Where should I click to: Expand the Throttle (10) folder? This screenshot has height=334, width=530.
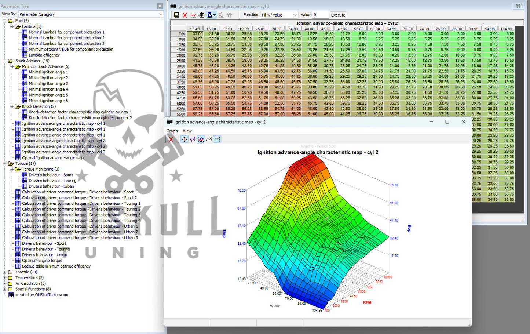click(x=4, y=272)
